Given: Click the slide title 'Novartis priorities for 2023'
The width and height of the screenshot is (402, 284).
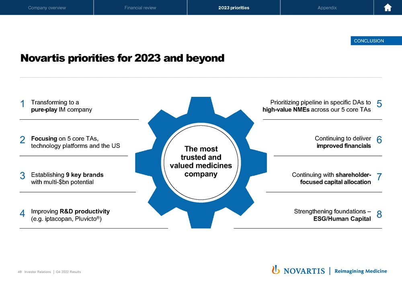Looking at the screenshot, I should [122, 58].
